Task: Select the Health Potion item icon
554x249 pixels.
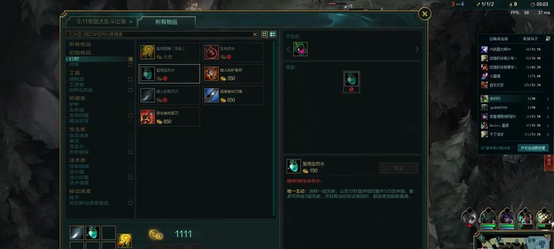Action: 212,52
